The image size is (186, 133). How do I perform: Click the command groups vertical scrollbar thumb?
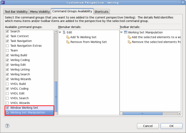(x=56, y=97)
